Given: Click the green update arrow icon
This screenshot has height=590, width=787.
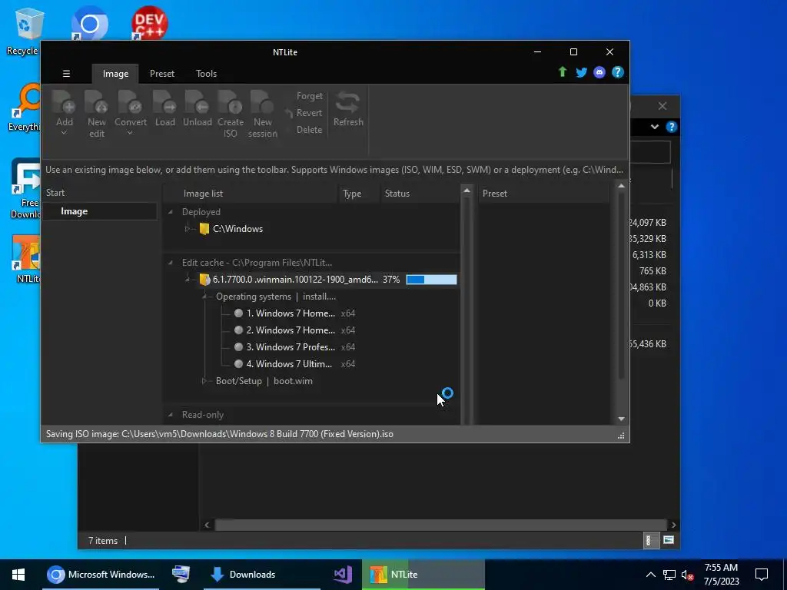Looking at the screenshot, I should coord(563,72).
